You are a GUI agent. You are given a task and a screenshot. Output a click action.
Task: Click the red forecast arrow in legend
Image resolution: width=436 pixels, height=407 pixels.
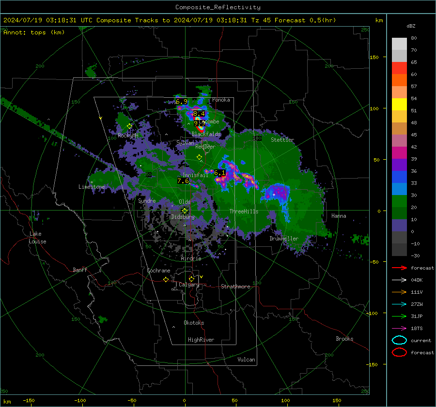pyautogui.click(x=399, y=268)
